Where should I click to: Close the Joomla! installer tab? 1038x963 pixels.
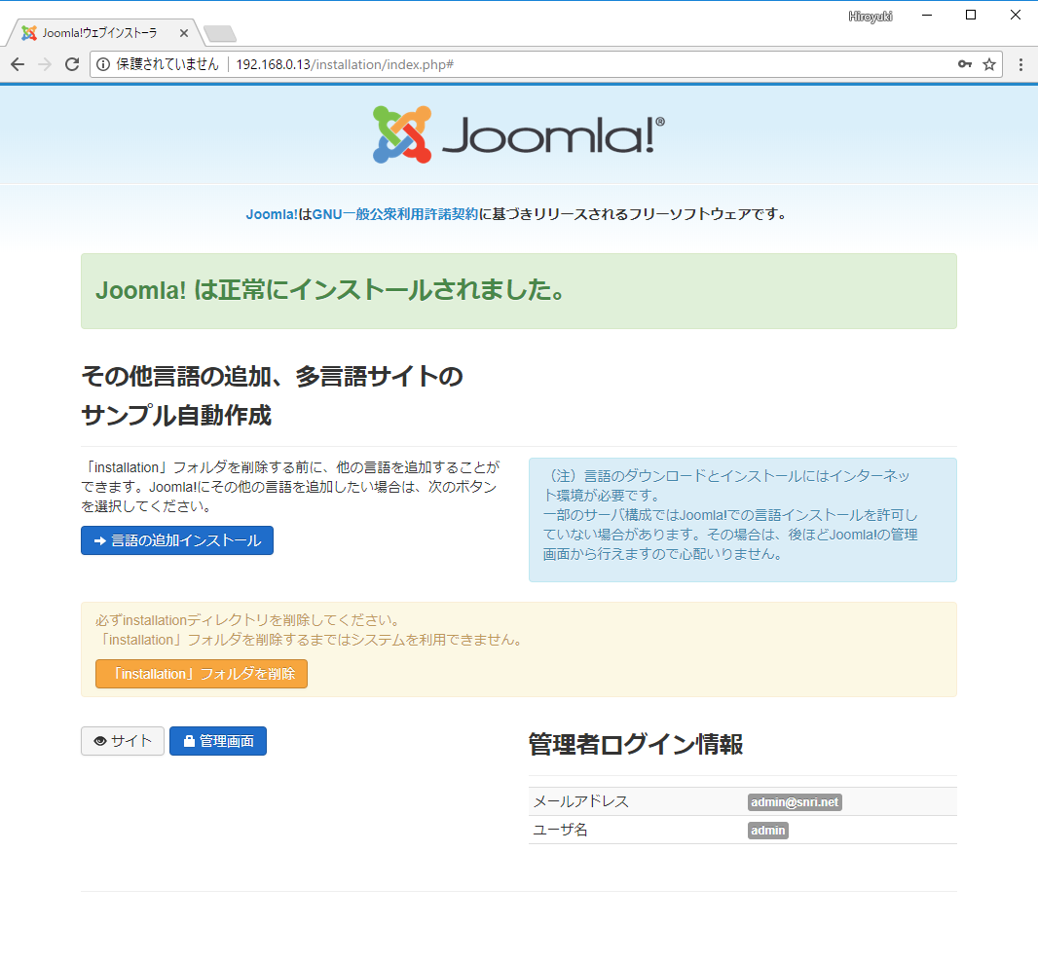[184, 33]
